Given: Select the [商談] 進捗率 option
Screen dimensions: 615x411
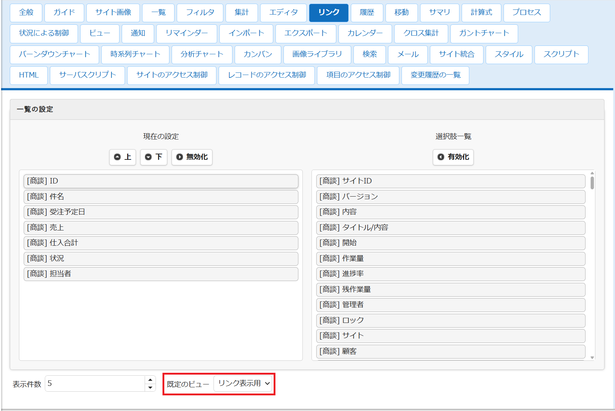Looking at the screenshot, I should click(x=451, y=274).
